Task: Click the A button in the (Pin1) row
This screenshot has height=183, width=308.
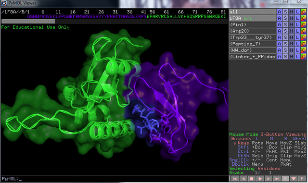Action: (x=279, y=24)
